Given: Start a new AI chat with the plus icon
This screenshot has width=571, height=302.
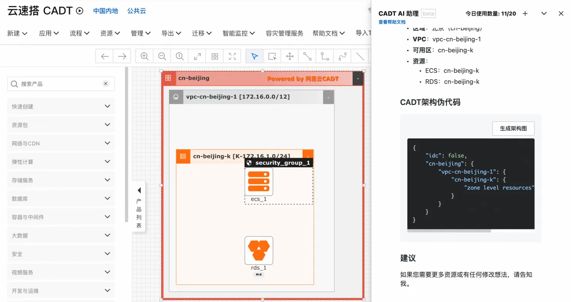Looking at the screenshot, I should tap(525, 13).
